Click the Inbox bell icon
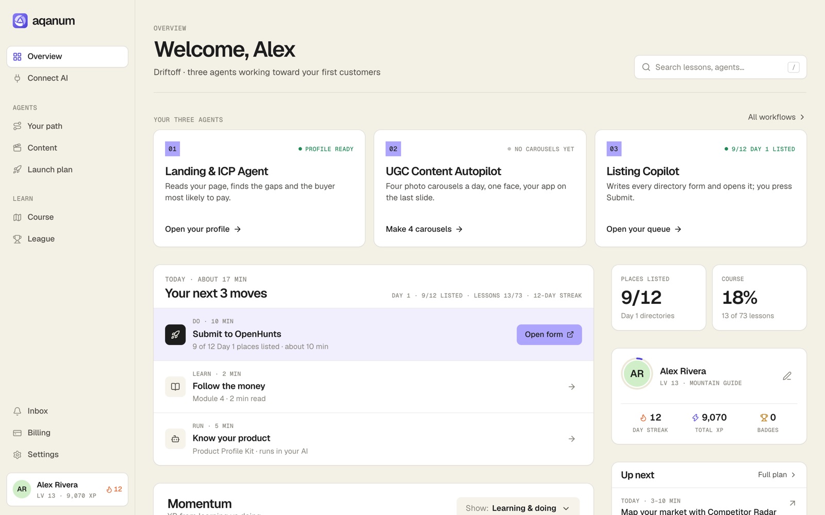The image size is (825, 515). [18, 411]
